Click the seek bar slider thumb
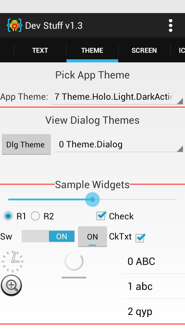The image size is (185, 329). [x=92, y=199]
